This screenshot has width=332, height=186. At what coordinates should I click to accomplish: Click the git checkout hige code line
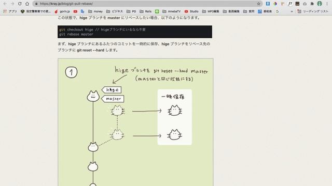[102, 30]
